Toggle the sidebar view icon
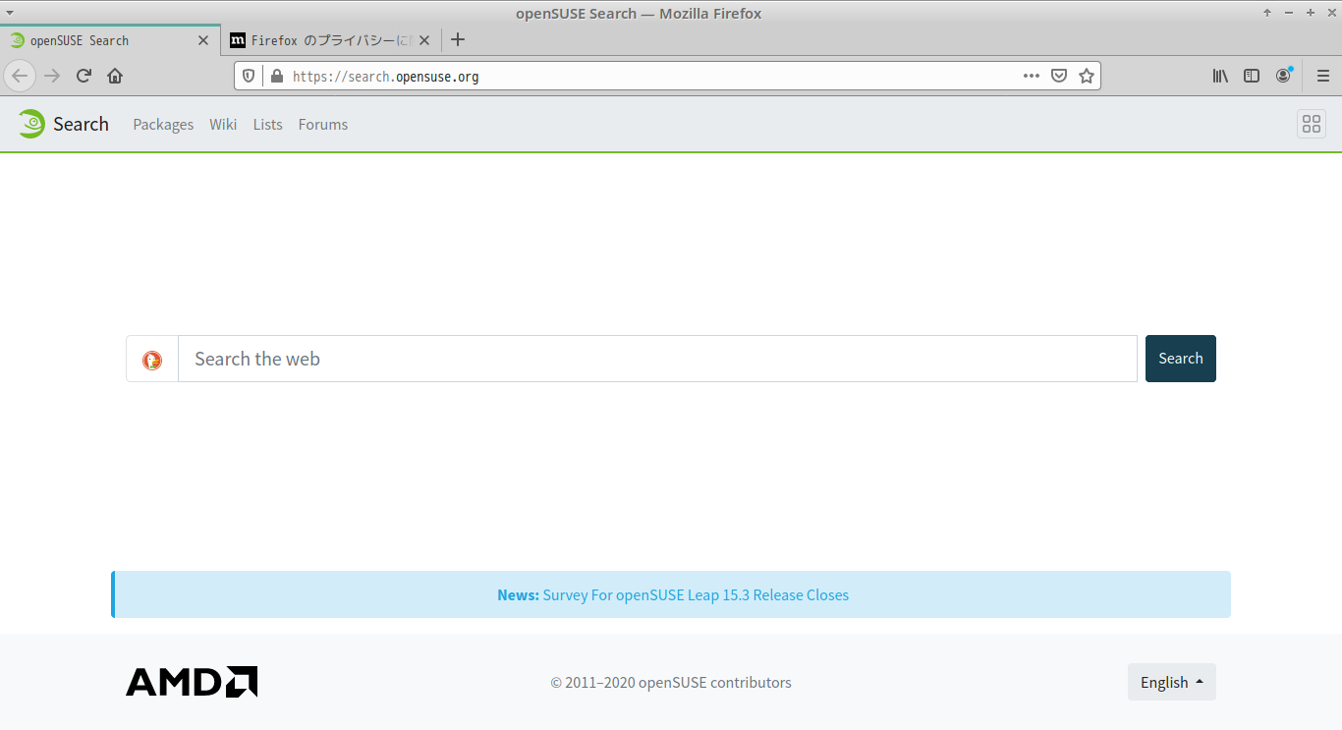This screenshot has width=1342, height=730. [x=1252, y=76]
